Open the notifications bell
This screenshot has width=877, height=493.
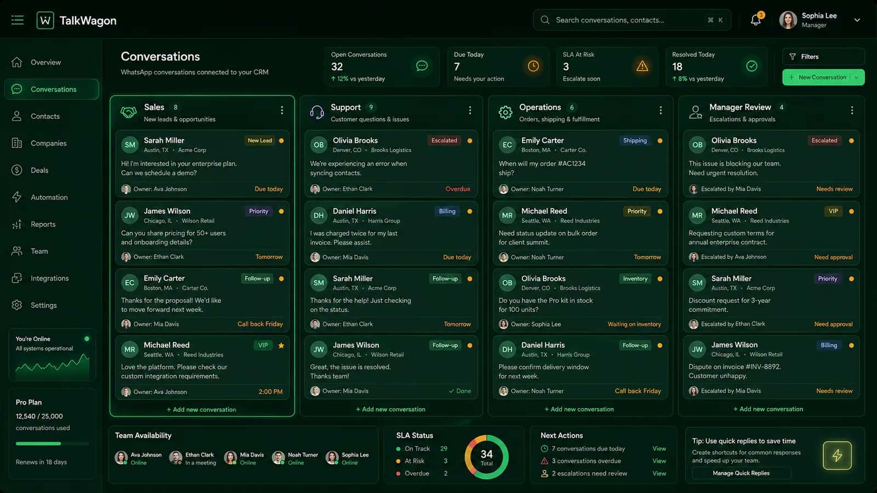click(x=755, y=20)
